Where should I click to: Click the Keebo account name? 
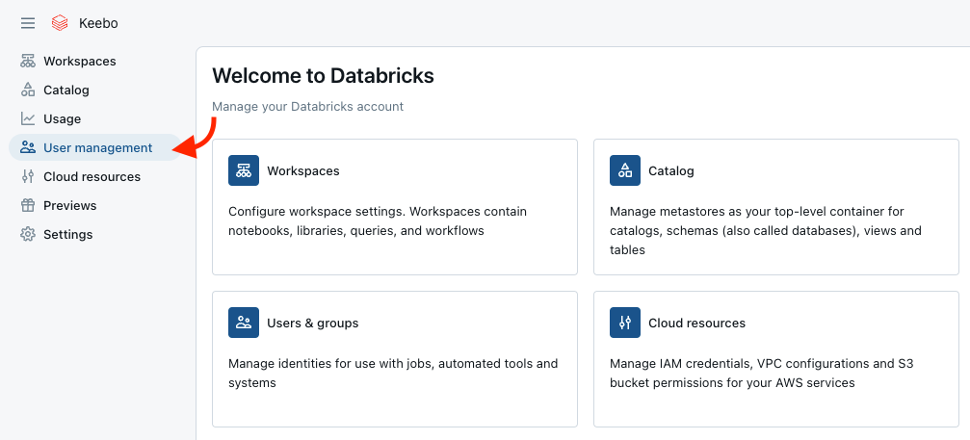click(x=98, y=23)
